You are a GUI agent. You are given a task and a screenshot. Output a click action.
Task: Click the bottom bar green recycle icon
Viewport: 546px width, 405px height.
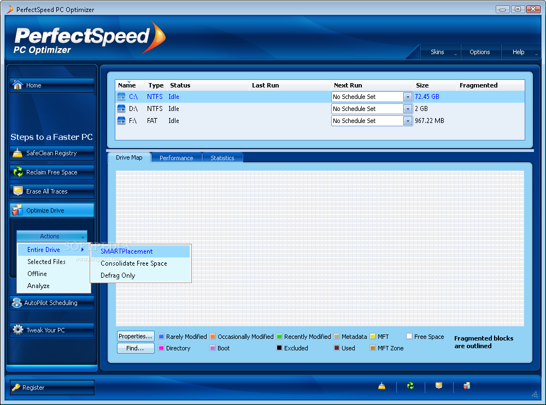tap(410, 386)
